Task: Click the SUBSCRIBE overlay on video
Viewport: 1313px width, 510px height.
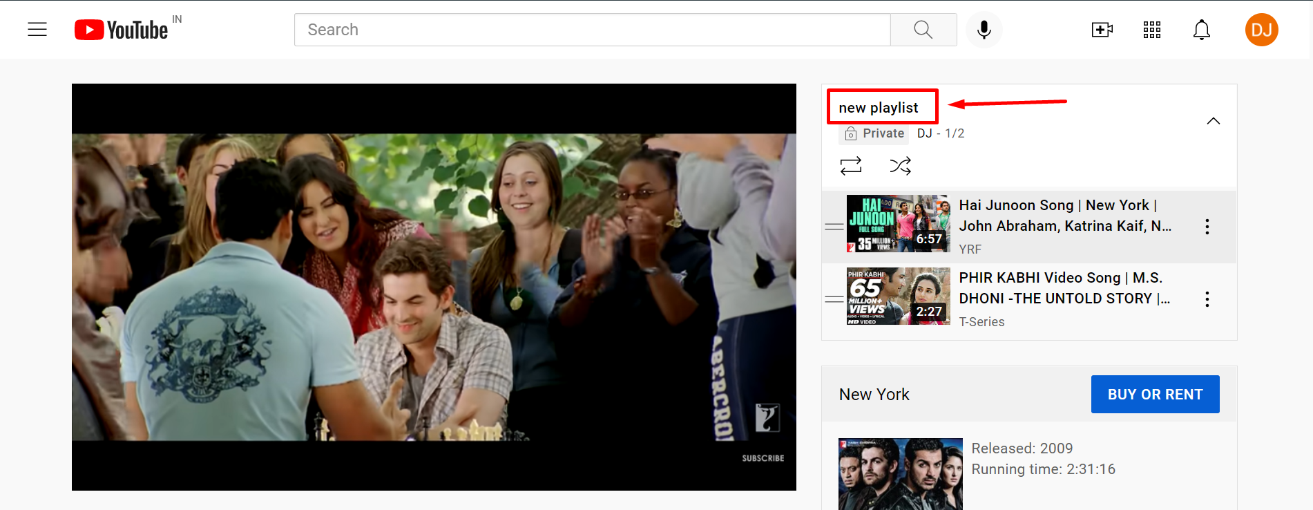Action: (x=763, y=458)
